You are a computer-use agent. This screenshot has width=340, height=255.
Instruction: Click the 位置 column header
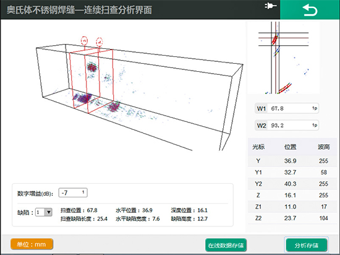290,147
